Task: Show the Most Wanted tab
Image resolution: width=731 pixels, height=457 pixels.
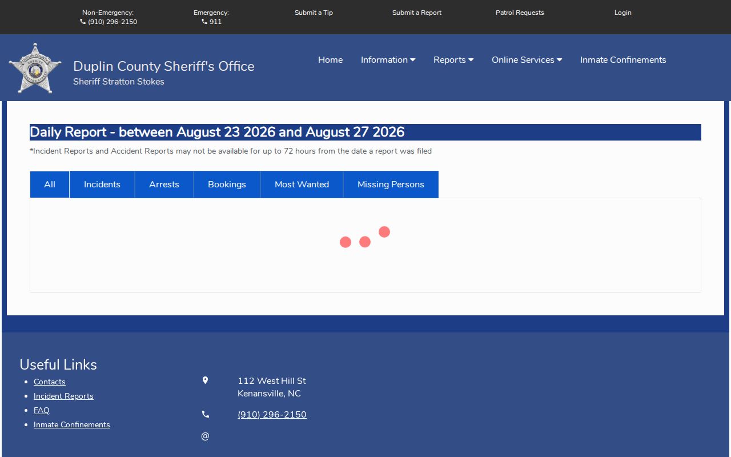Action: coord(302,185)
